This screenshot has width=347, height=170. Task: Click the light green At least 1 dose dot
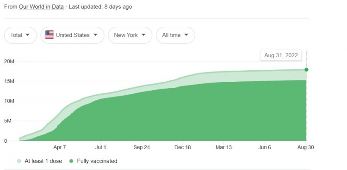[x=19, y=161]
